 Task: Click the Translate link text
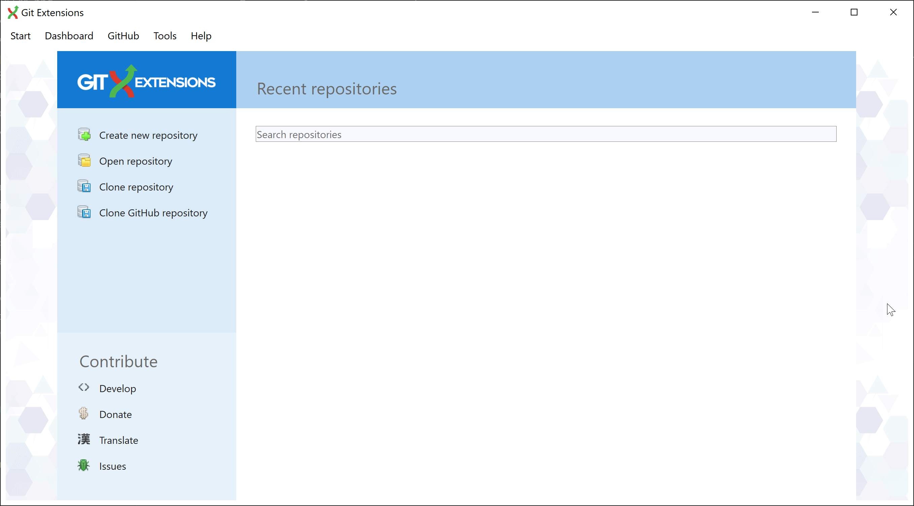pos(118,440)
